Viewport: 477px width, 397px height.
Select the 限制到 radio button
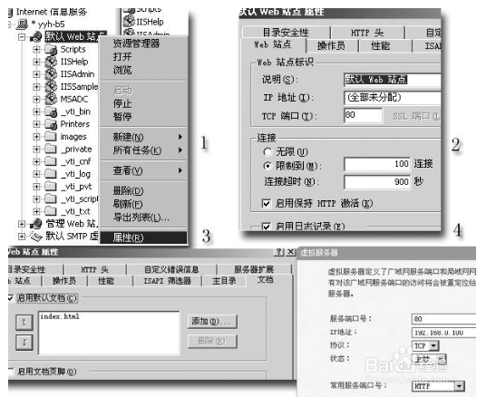pyautogui.click(x=268, y=166)
